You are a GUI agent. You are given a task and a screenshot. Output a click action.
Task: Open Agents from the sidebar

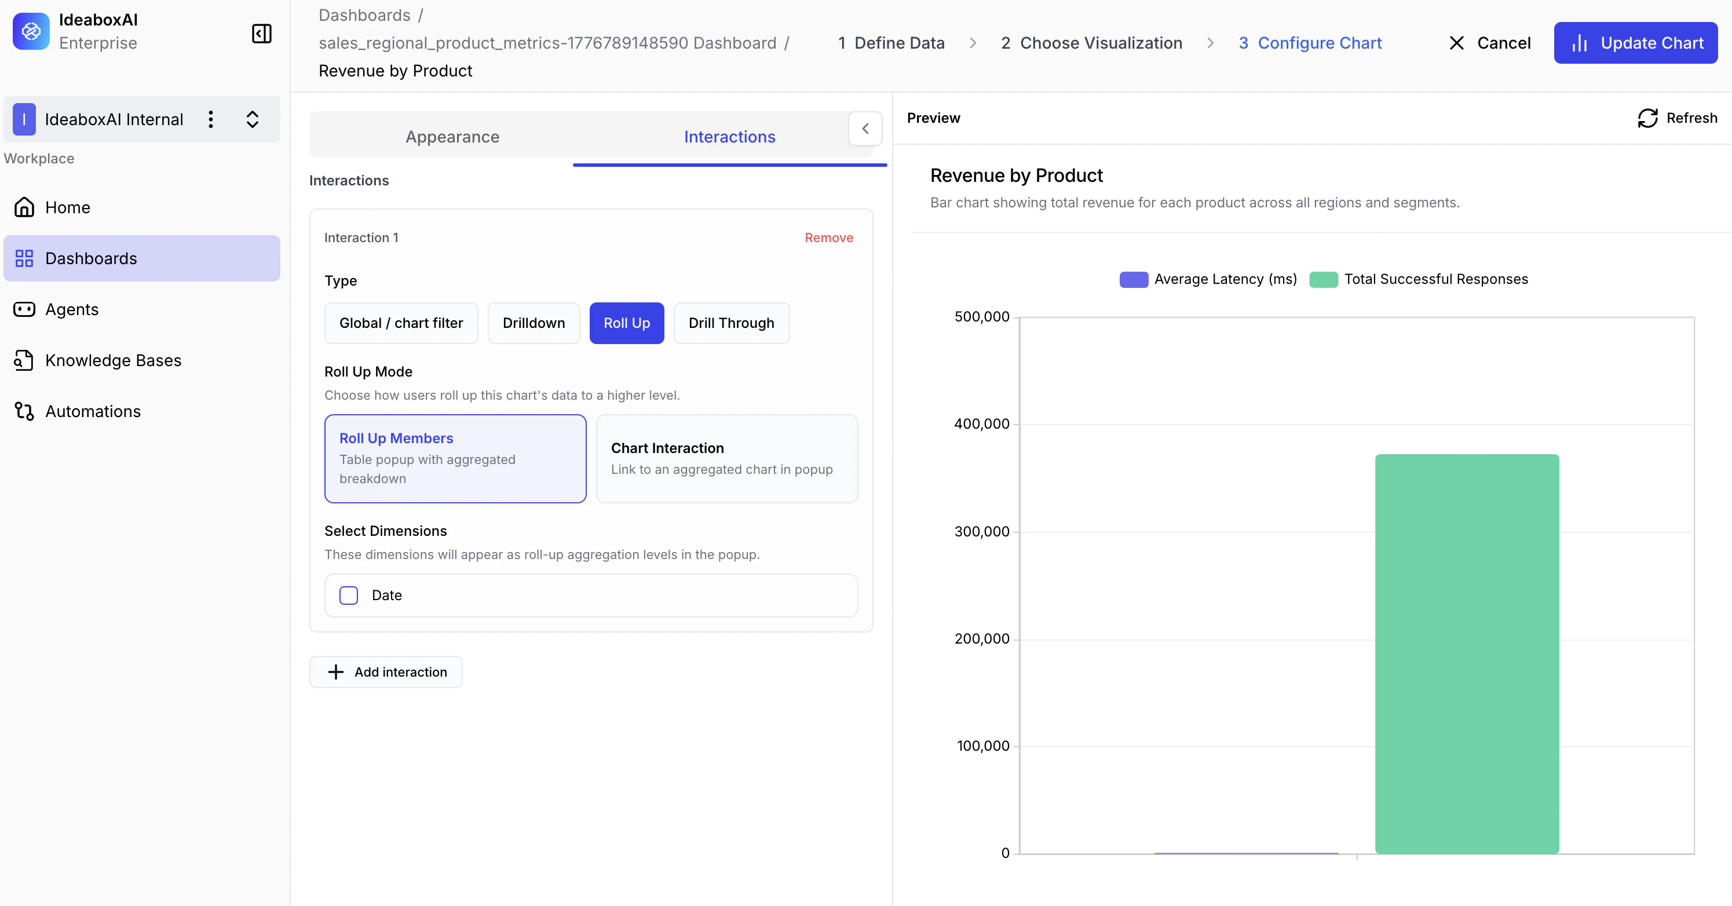coord(142,309)
